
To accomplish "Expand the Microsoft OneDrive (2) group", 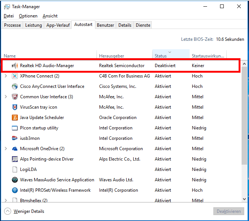I will 6,149.
